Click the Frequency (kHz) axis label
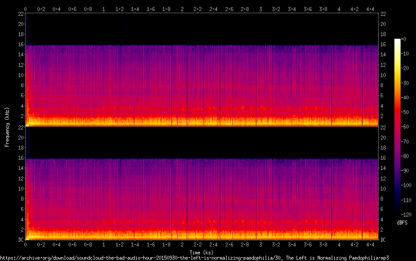 click(7, 126)
